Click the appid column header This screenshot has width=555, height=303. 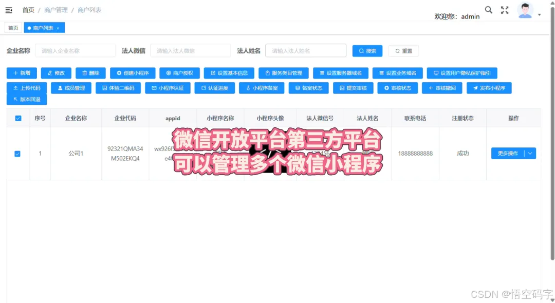coord(173,118)
